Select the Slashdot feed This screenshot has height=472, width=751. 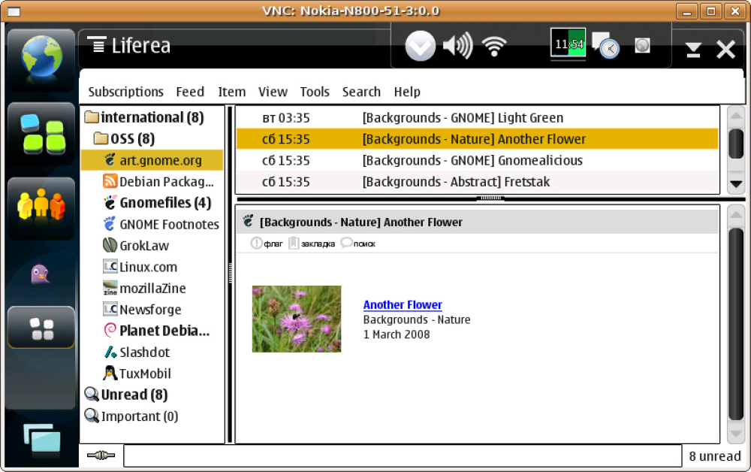(152, 352)
